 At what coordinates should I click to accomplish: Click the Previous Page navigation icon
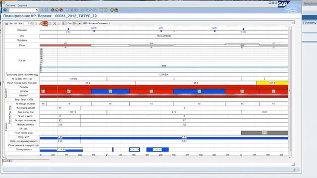click(87, 10)
